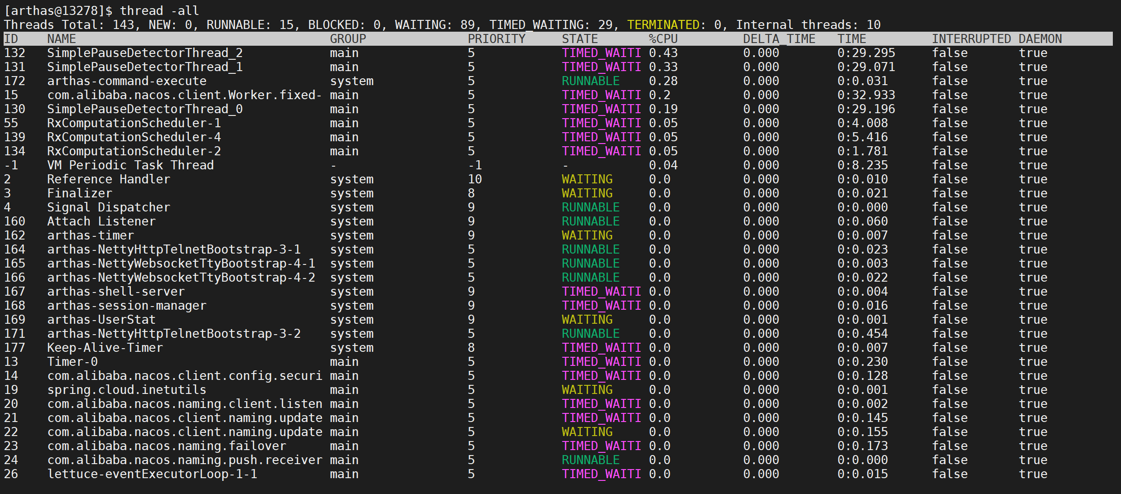Select thread name SimplePauseDetectorThread_1
Screen dimensions: 1121x494
pos(145,67)
